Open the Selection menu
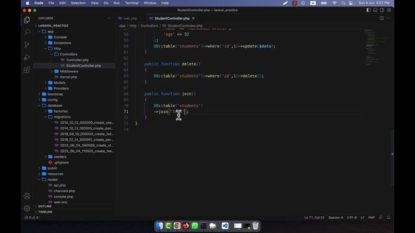The image size is (415, 233). pyautogui.click(x=78, y=3)
